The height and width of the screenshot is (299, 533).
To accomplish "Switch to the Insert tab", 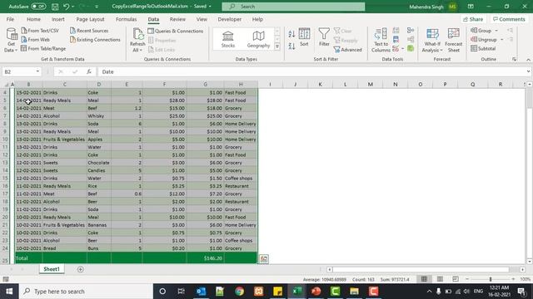I will (x=58, y=19).
